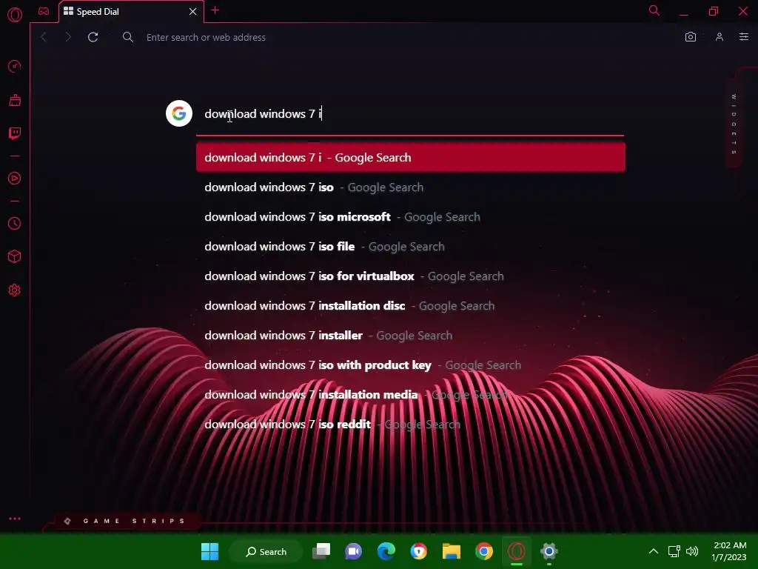Open GX Control speedometer in sidebar
Viewport: 758px width, 569px height.
pos(15,66)
